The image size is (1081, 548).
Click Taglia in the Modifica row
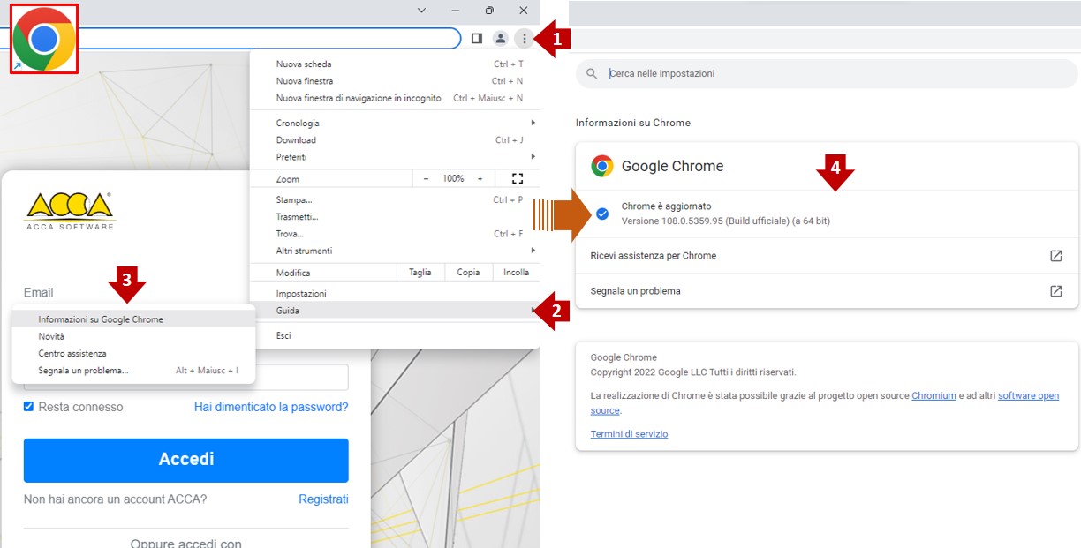pyautogui.click(x=420, y=273)
